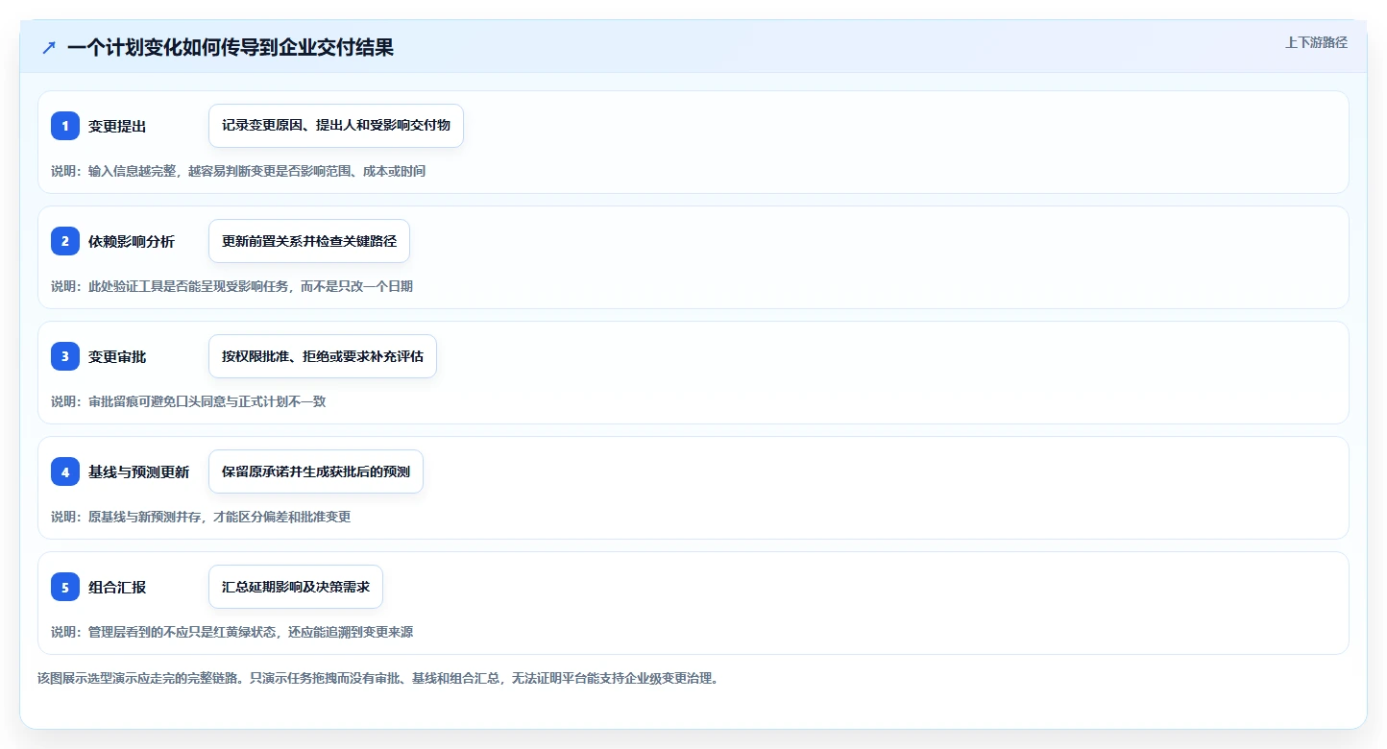Select step number badge 5
1387x749 pixels.
[65, 587]
